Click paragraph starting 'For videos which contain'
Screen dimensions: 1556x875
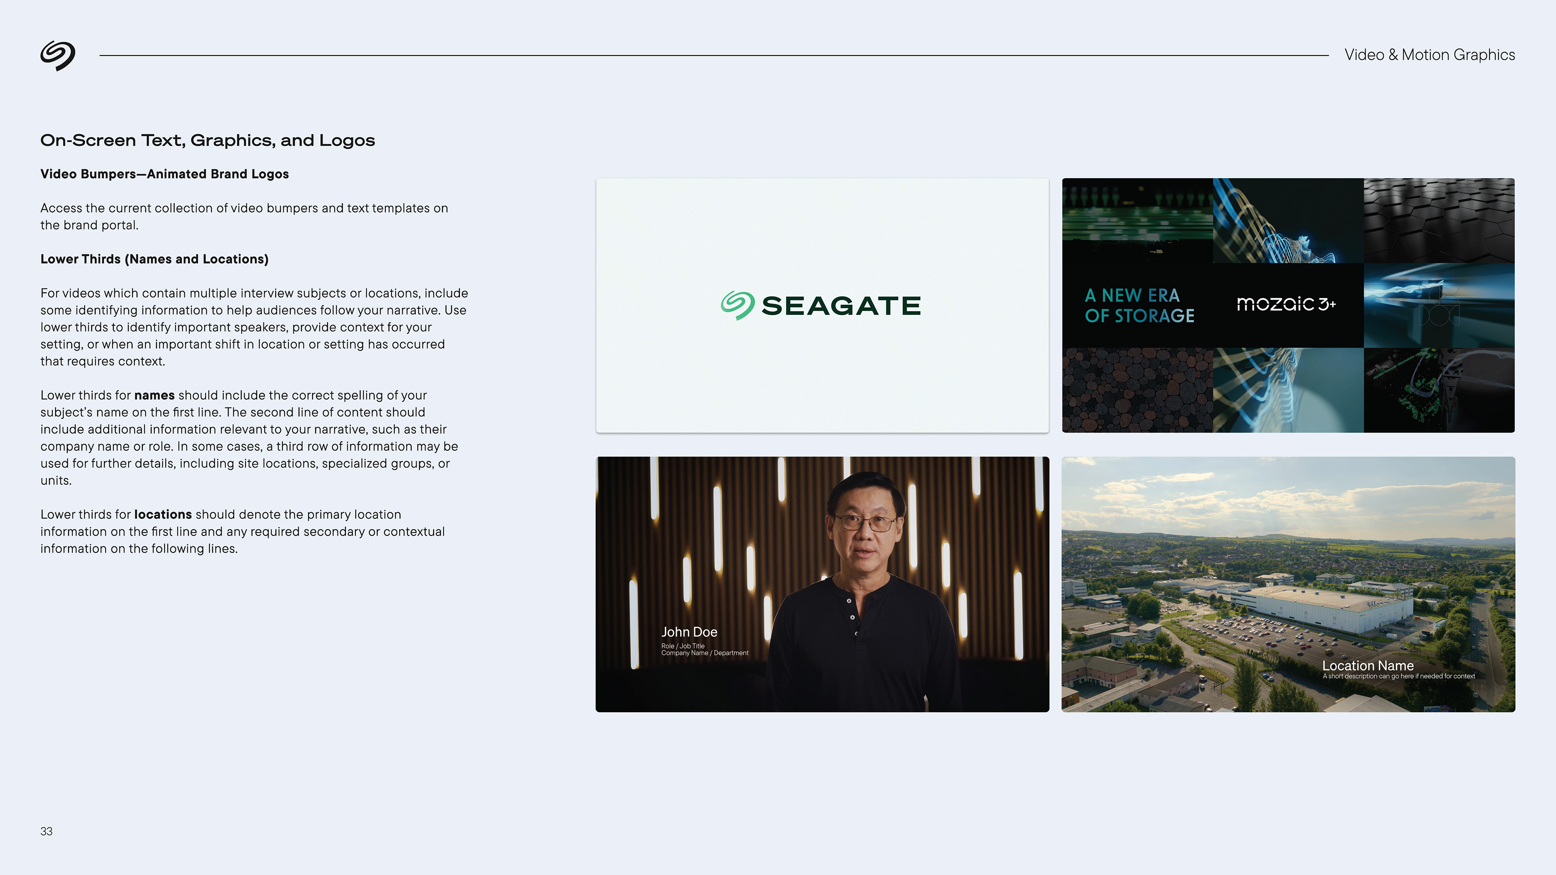coord(254,327)
